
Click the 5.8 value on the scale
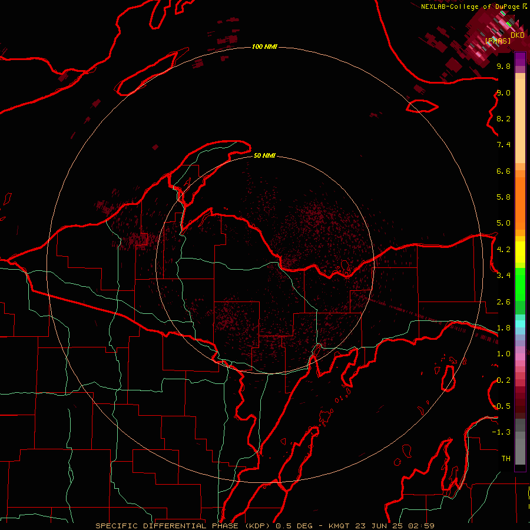pos(503,197)
